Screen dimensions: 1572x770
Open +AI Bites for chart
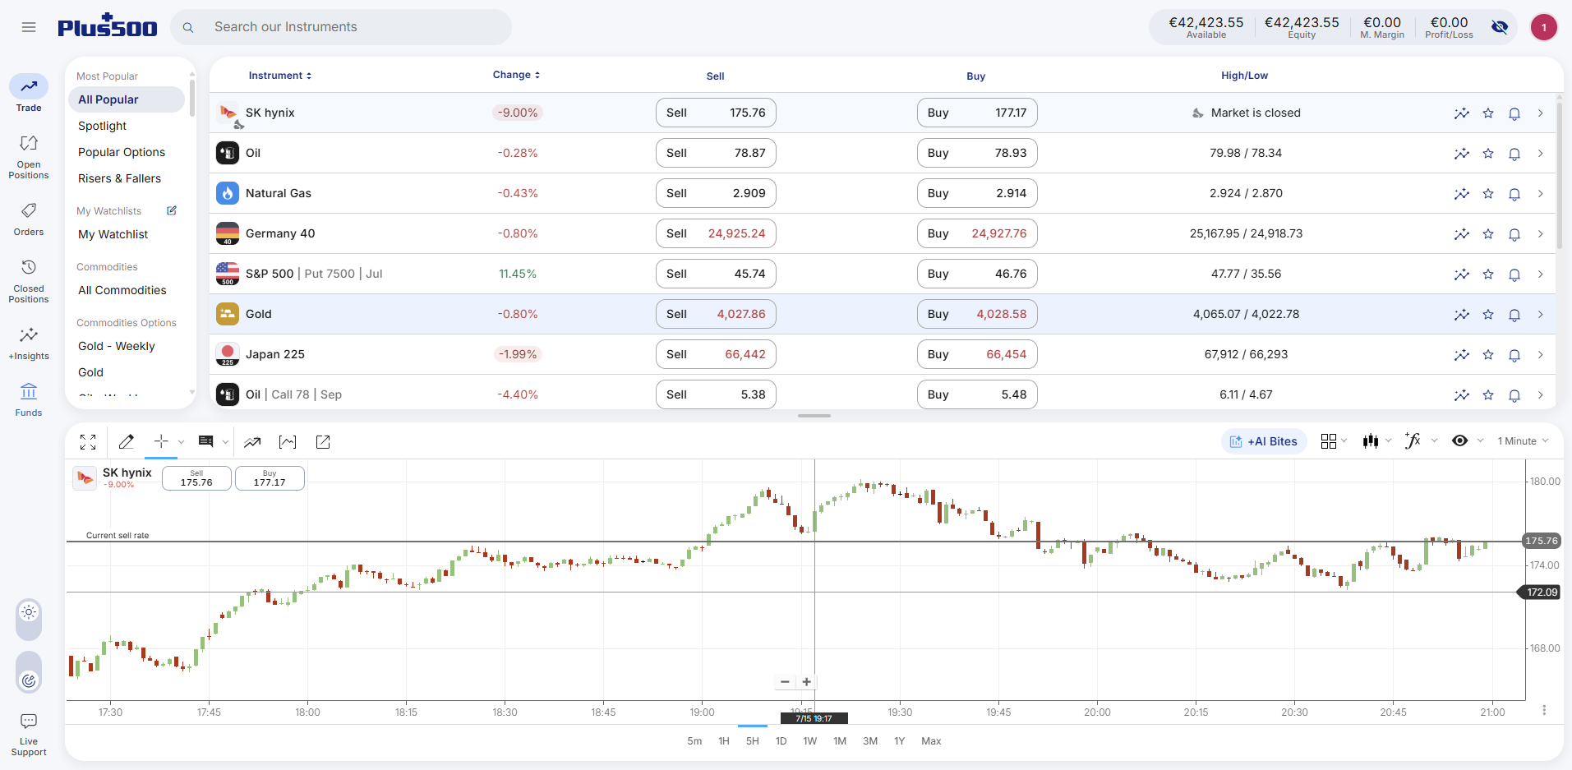pyautogui.click(x=1264, y=441)
